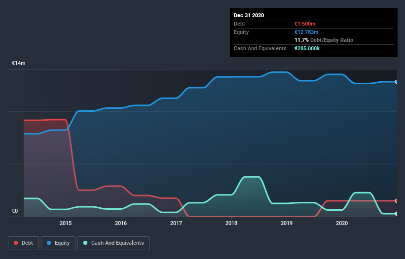Select the Equity endpoint marker on chart
This screenshot has height=259, width=405.
point(397,82)
